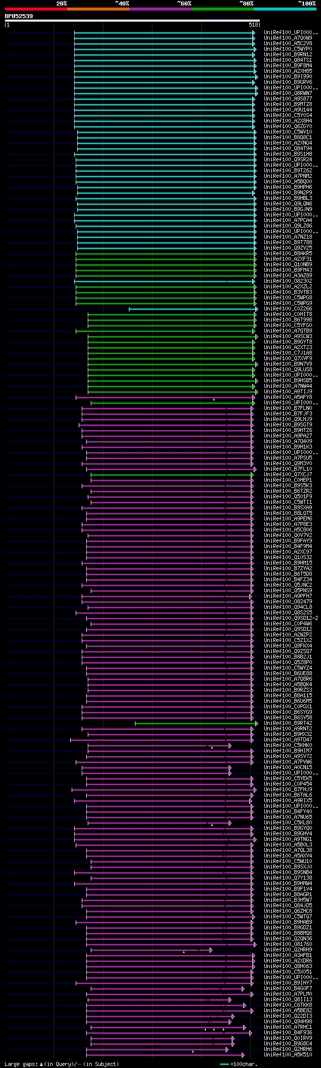This screenshot has width=321, height=1068.
Task: Click the green ~80% identity legend segment
Action: pyautogui.click(x=223, y=9)
